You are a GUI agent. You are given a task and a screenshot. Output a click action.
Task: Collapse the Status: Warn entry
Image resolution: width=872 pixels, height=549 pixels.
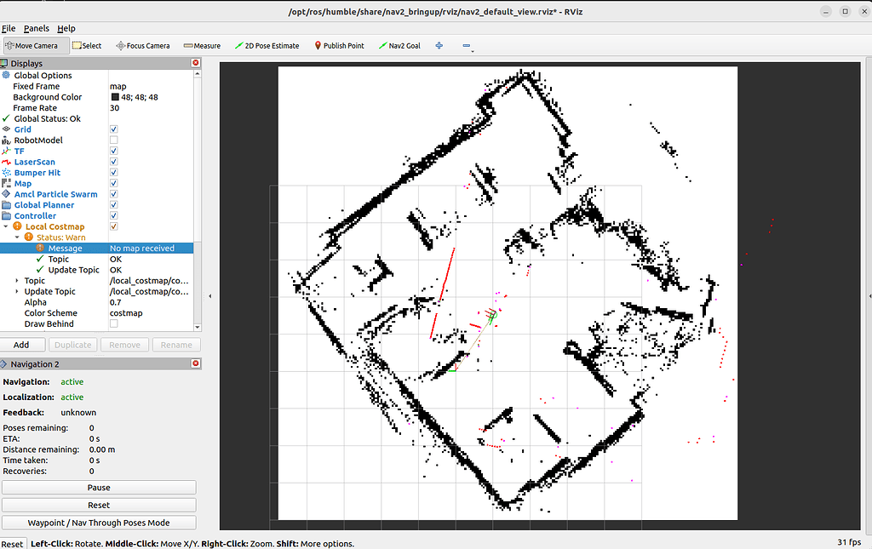point(17,237)
